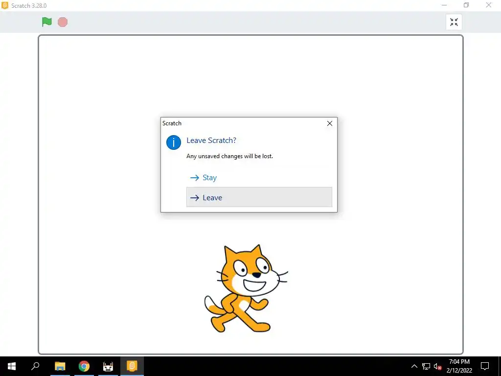
Task: Choose Stay in the Leave Scratch dialog
Action: point(259,177)
